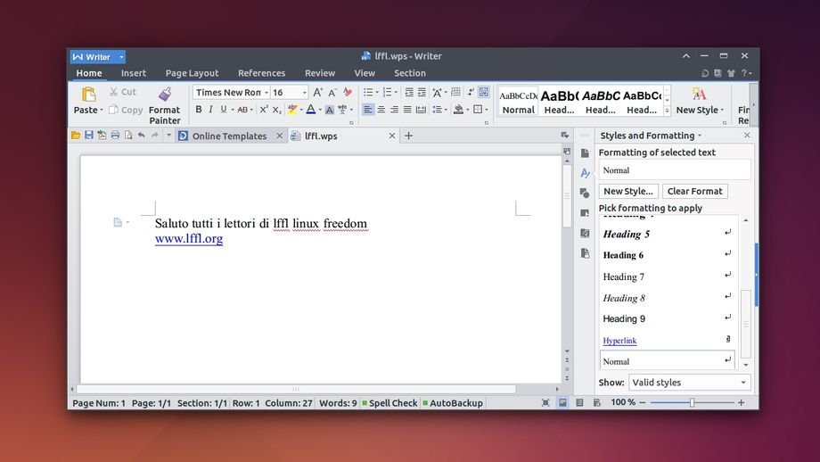Switch to the Page Layout ribbon tab
820x462 pixels.
[x=192, y=73]
